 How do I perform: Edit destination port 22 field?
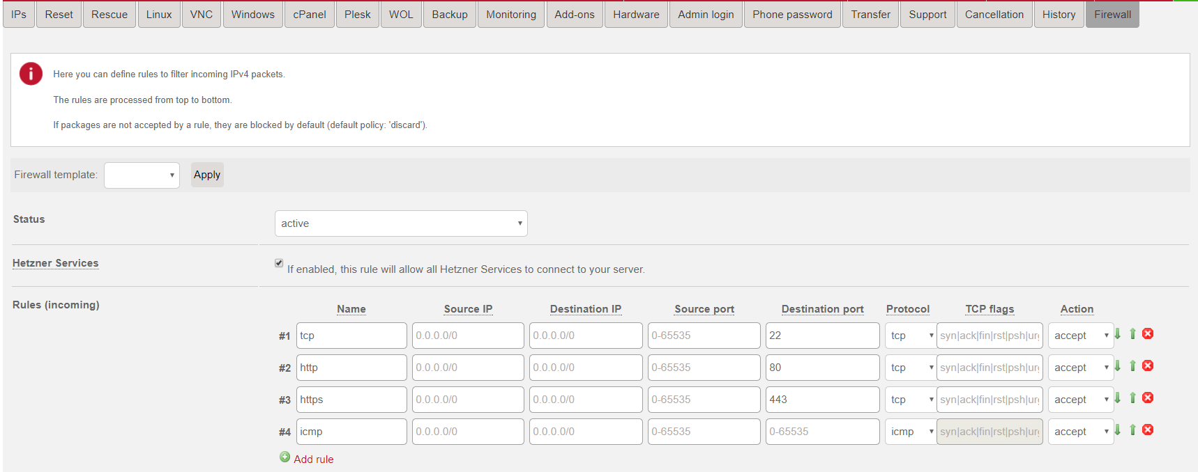[823, 336]
